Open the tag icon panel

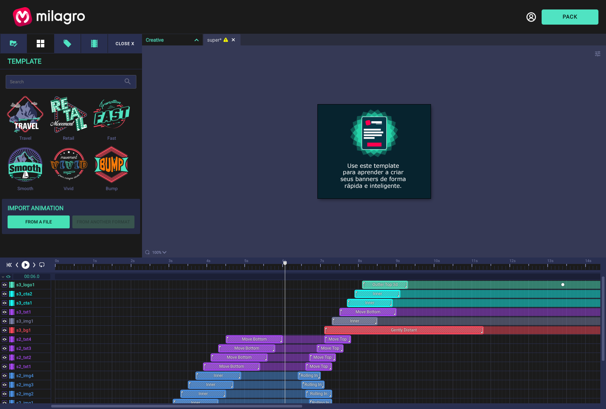(67, 44)
